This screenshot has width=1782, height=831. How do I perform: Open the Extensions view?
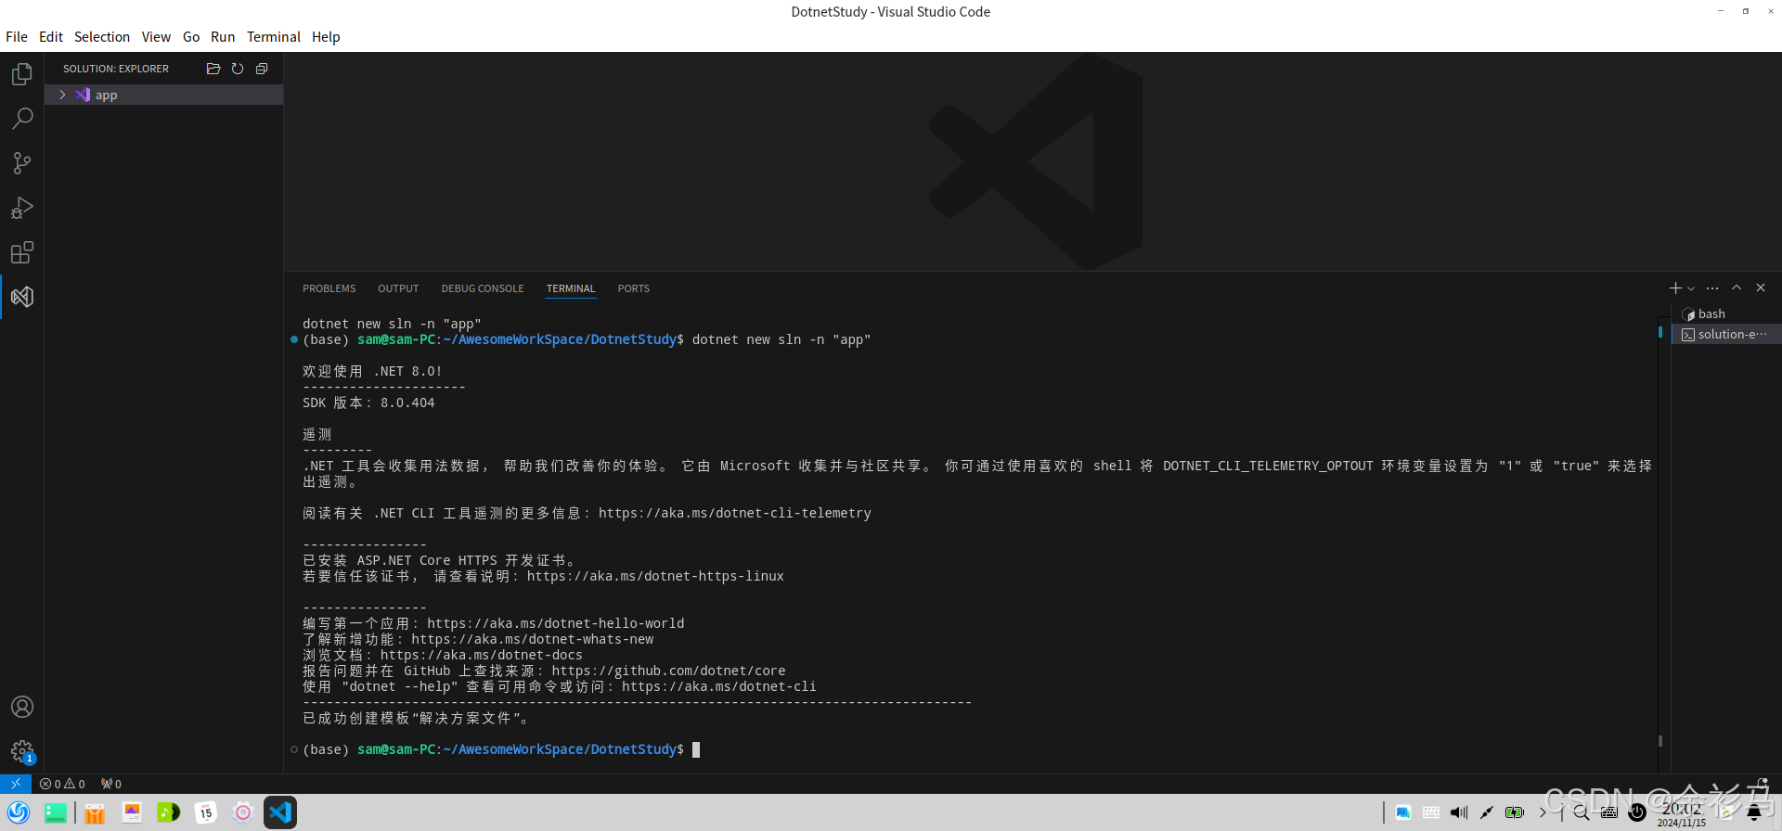(x=22, y=252)
